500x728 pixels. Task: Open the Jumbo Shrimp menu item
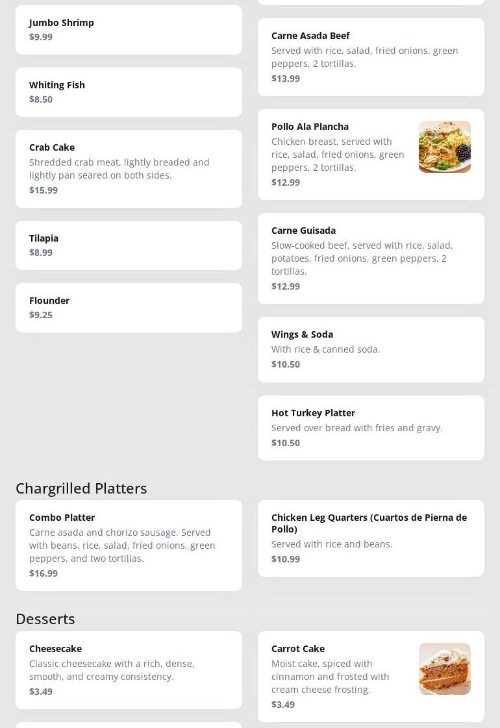(x=129, y=30)
